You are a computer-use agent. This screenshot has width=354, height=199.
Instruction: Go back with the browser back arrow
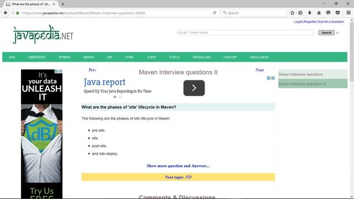(x=6, y=13)
